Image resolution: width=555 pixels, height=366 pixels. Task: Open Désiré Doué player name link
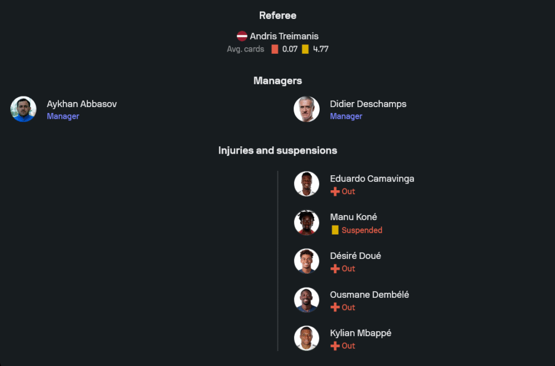[x=355, y=256]
